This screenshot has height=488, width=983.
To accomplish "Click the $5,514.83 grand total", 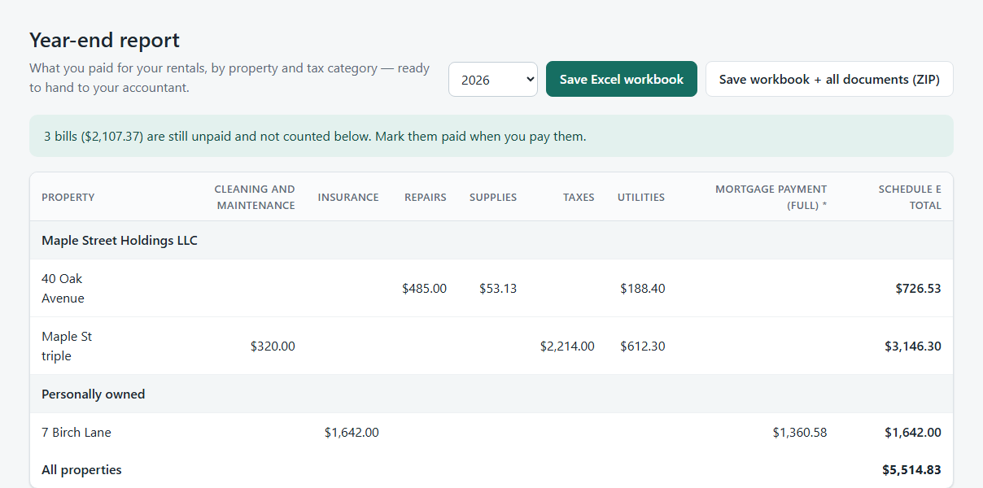I will pyautogui.click(x=911, y=469).
